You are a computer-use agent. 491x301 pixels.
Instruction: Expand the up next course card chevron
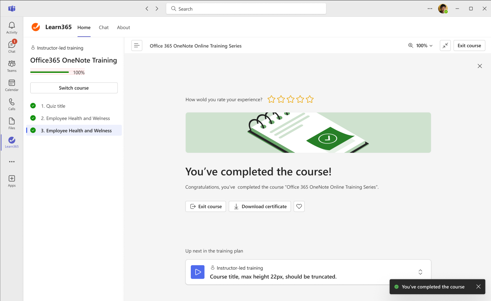pyautogui.click(x=420, y=272)
